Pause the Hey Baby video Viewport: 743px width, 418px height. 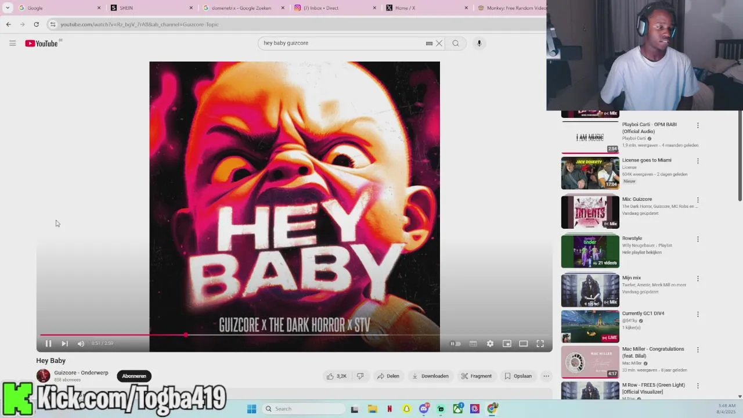[x=48, y=344]
